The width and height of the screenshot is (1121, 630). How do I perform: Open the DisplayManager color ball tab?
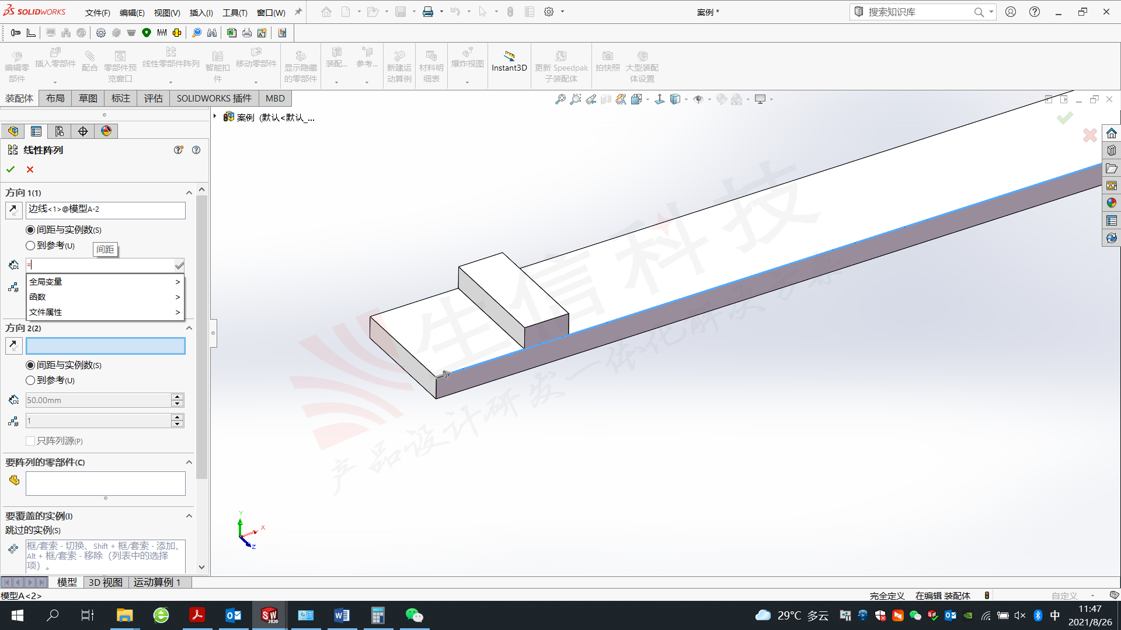point(106,131)
